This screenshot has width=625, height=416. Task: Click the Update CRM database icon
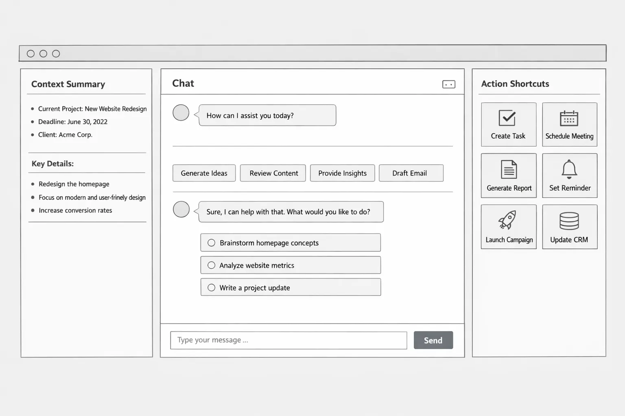[569, 221]
